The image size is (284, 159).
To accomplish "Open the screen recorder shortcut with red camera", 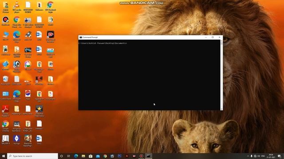I will [x=51, y=36].
